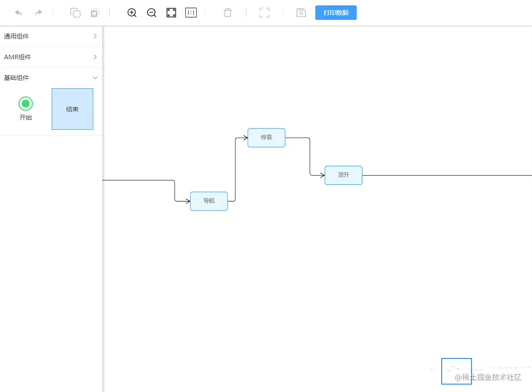The width and height of the screenshot is (532, 392).
Task: Click the 开始 label text
Action: click(x=26, y=117)
